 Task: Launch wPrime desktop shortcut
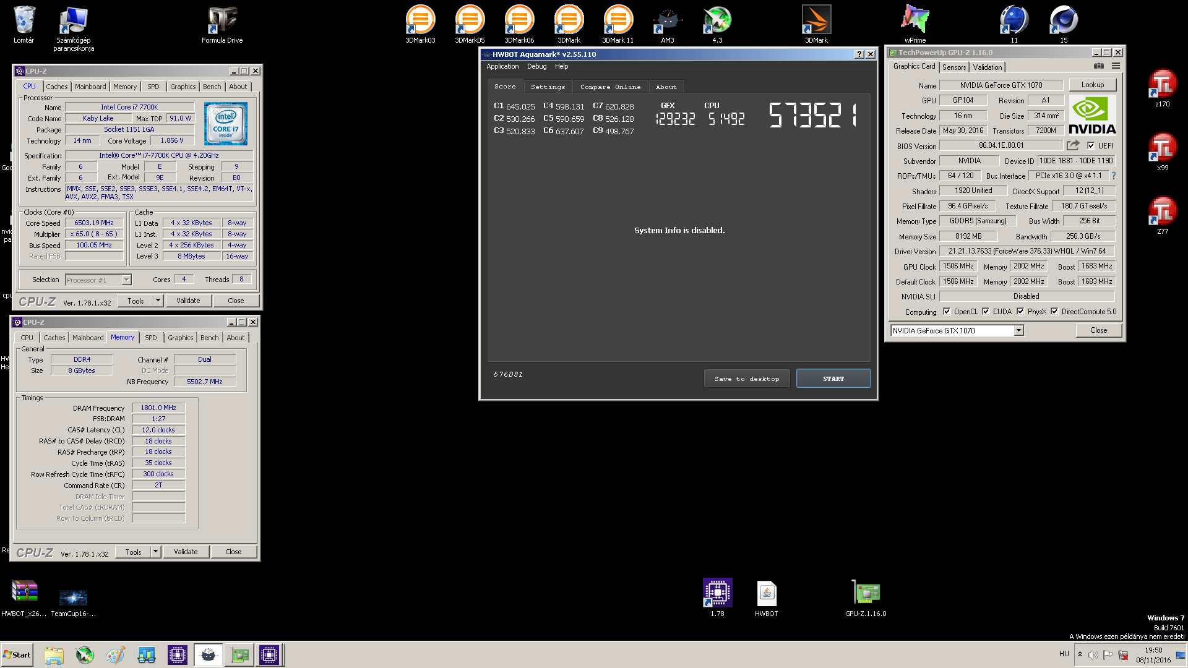915,25
